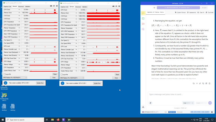Click Reset in the left GPU-Z window
This screenshot has width=216, height=122.
click(55, 74)
